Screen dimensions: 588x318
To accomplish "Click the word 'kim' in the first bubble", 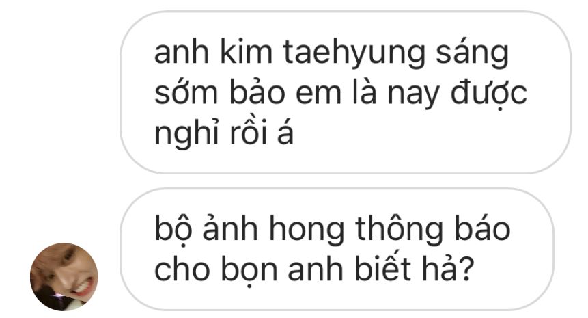I will [246, 51].
